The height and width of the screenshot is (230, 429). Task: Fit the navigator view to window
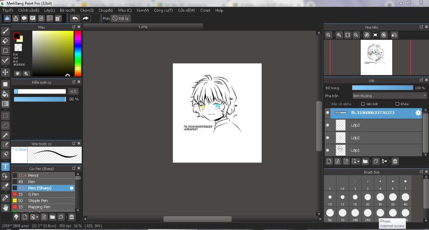pos(347,35)
